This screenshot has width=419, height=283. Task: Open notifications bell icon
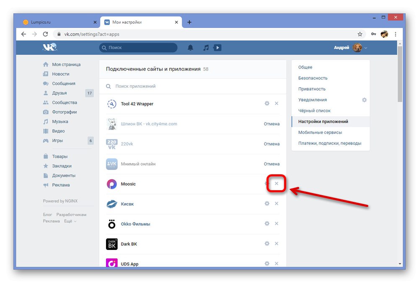(190, 48)
